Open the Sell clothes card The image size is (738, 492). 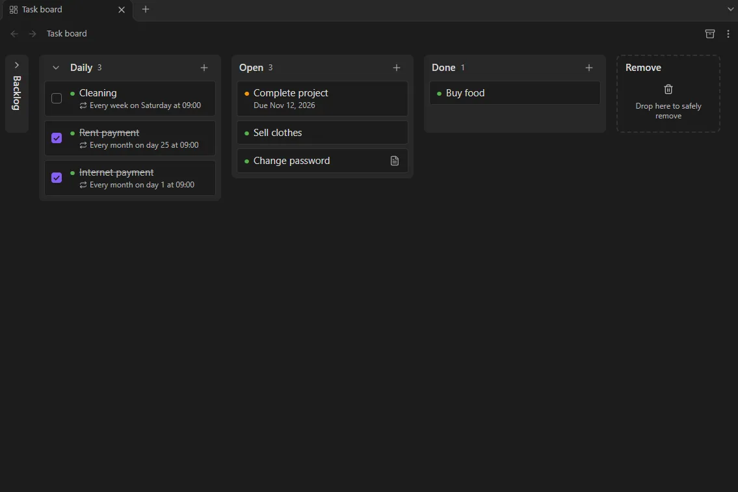click(x=323, y=133)
